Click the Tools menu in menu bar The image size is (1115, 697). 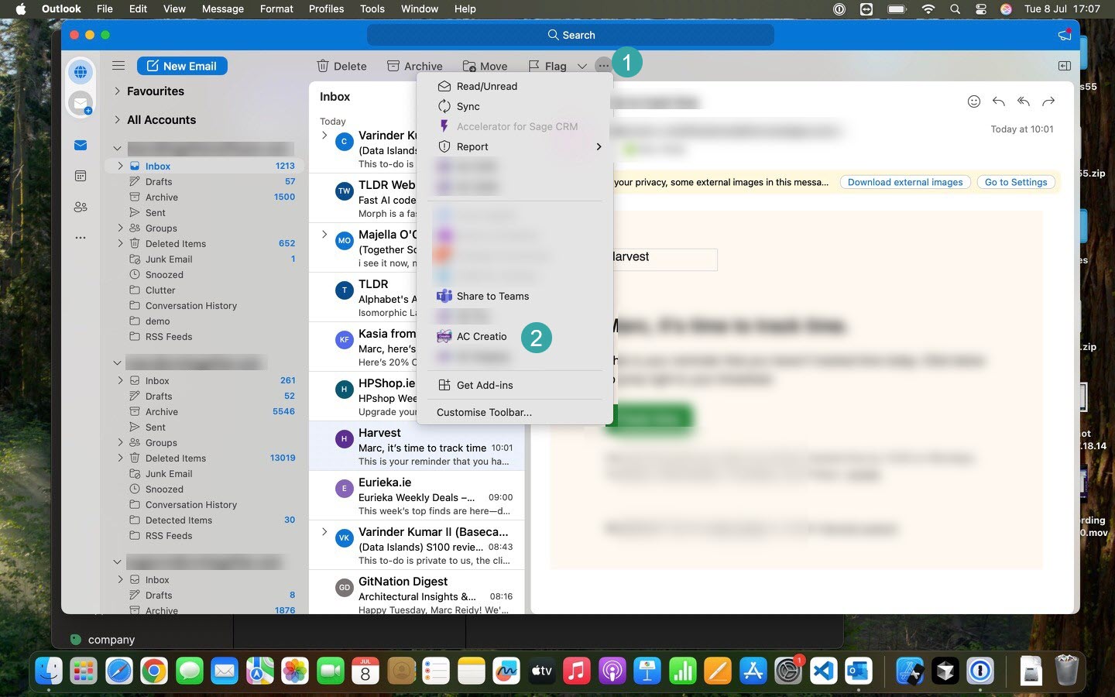click(x=372, y=9)
